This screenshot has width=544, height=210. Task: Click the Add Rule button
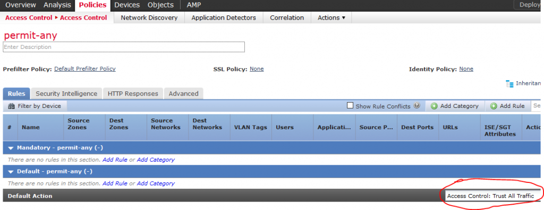507,106
